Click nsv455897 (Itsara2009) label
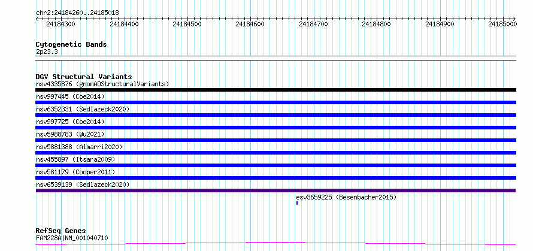 75,159
